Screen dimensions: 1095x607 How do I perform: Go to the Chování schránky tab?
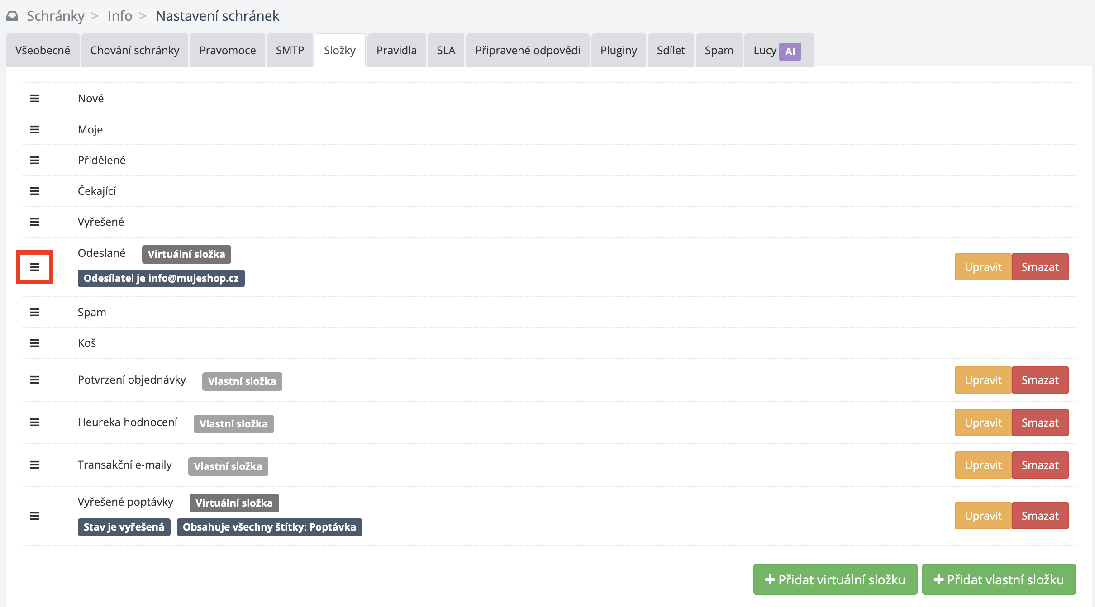coord(134,50)
